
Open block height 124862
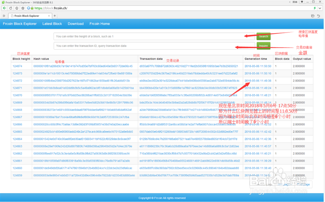pos(17,153)
